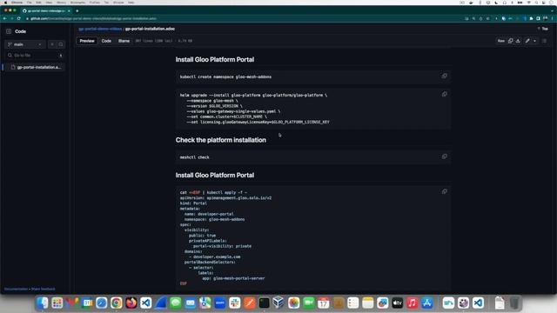Launch Firefox from the Dock
This screenshot has width=557, height=313.
coord(131,303)
